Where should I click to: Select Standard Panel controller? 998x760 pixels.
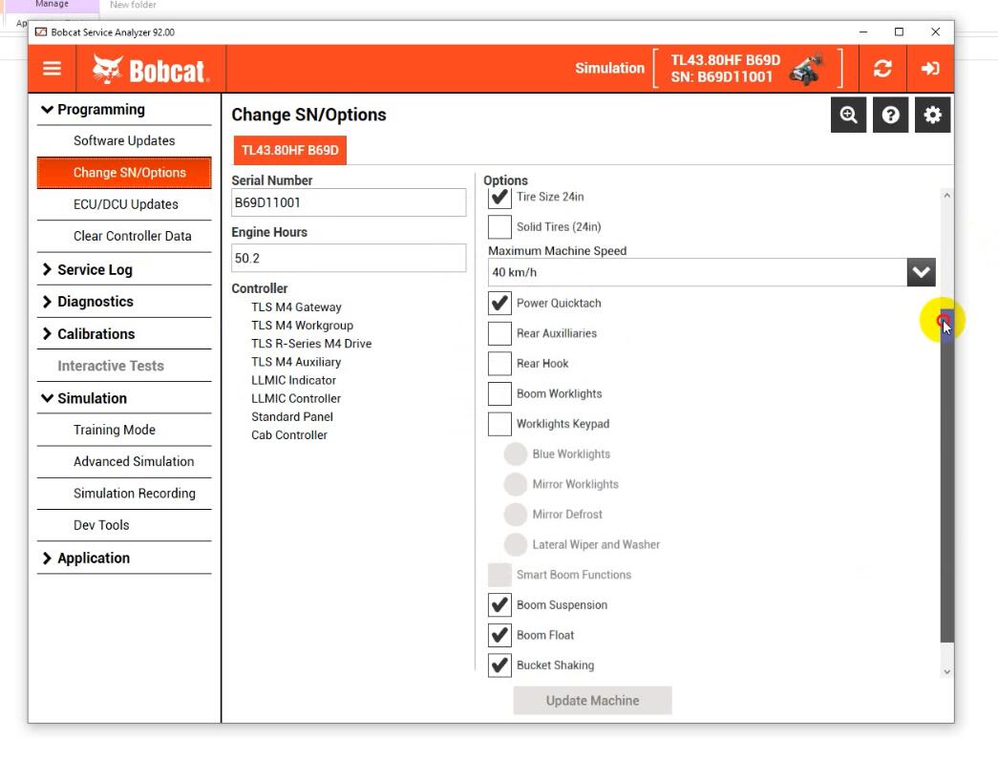(292, 417)
